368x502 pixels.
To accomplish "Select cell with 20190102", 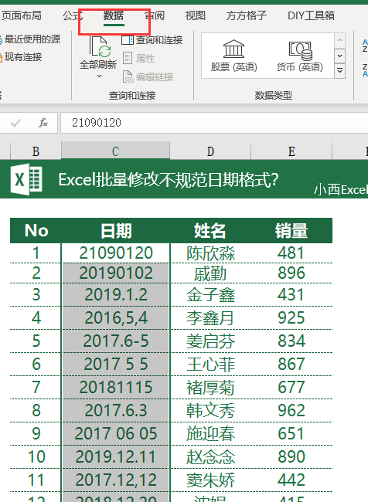I will point(115,273).
